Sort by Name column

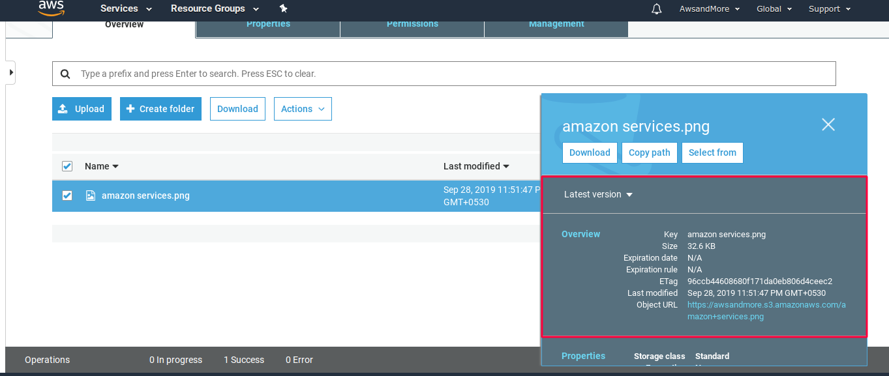pyautogui.click(x=102, y=166)
